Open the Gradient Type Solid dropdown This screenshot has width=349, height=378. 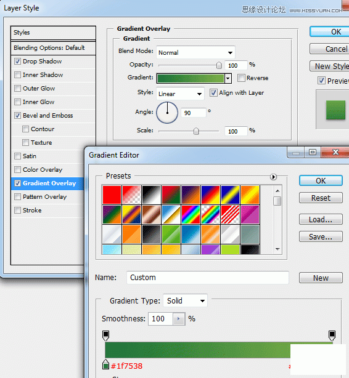185,300
